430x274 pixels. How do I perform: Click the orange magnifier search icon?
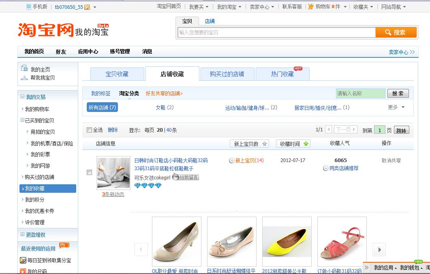(x=388, y=32)
